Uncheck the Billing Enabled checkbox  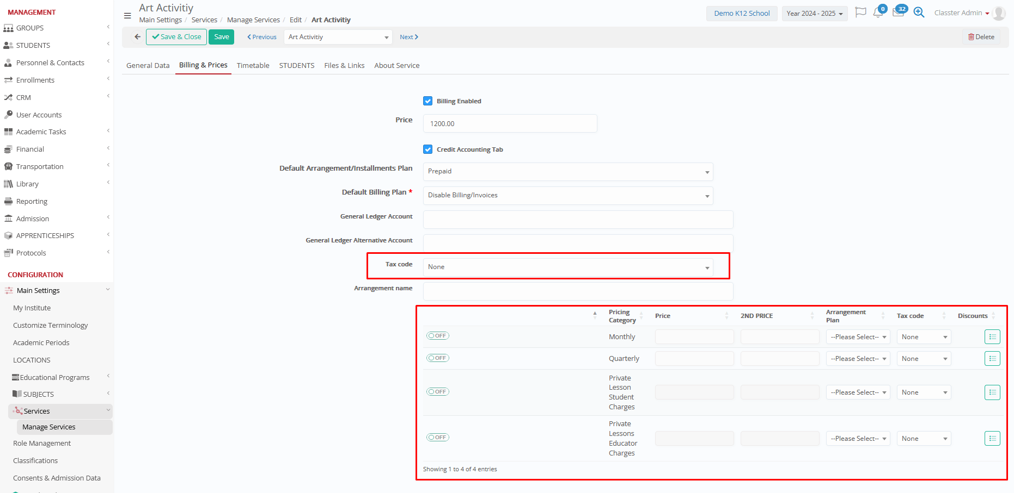(x=428, y=101)
